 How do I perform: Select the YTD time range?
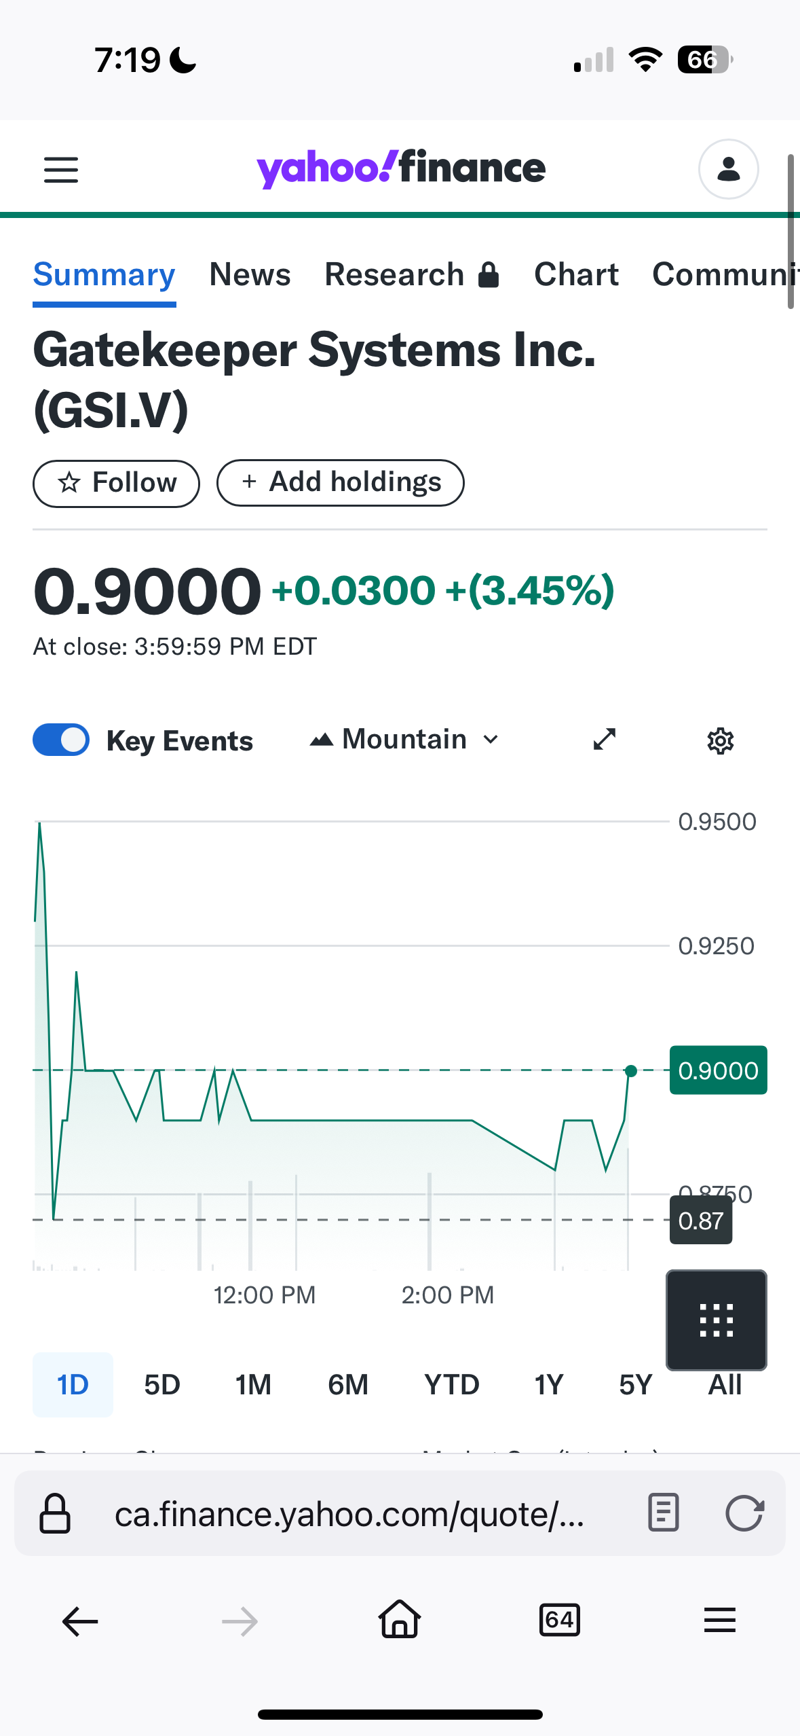click(452, 1385)
